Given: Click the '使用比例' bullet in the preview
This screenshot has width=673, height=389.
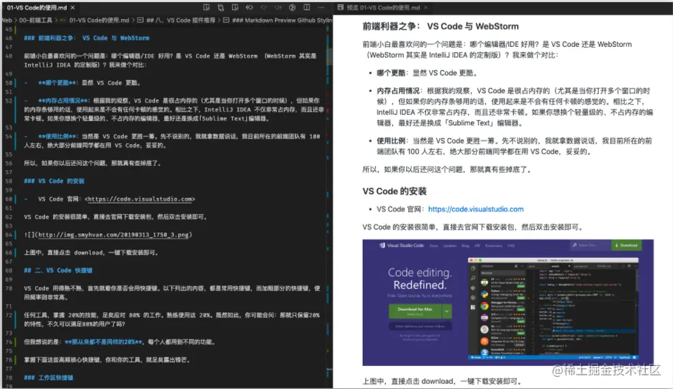Looking at the screenshot, I should pos(391,141).
